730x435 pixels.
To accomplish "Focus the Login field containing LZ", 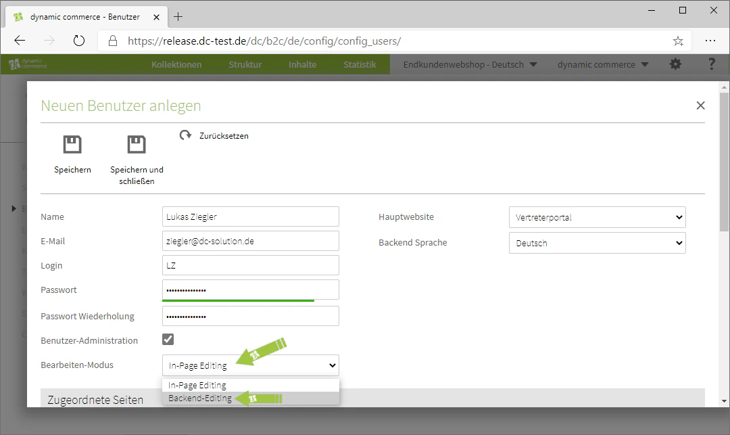I will click(251, 265).
